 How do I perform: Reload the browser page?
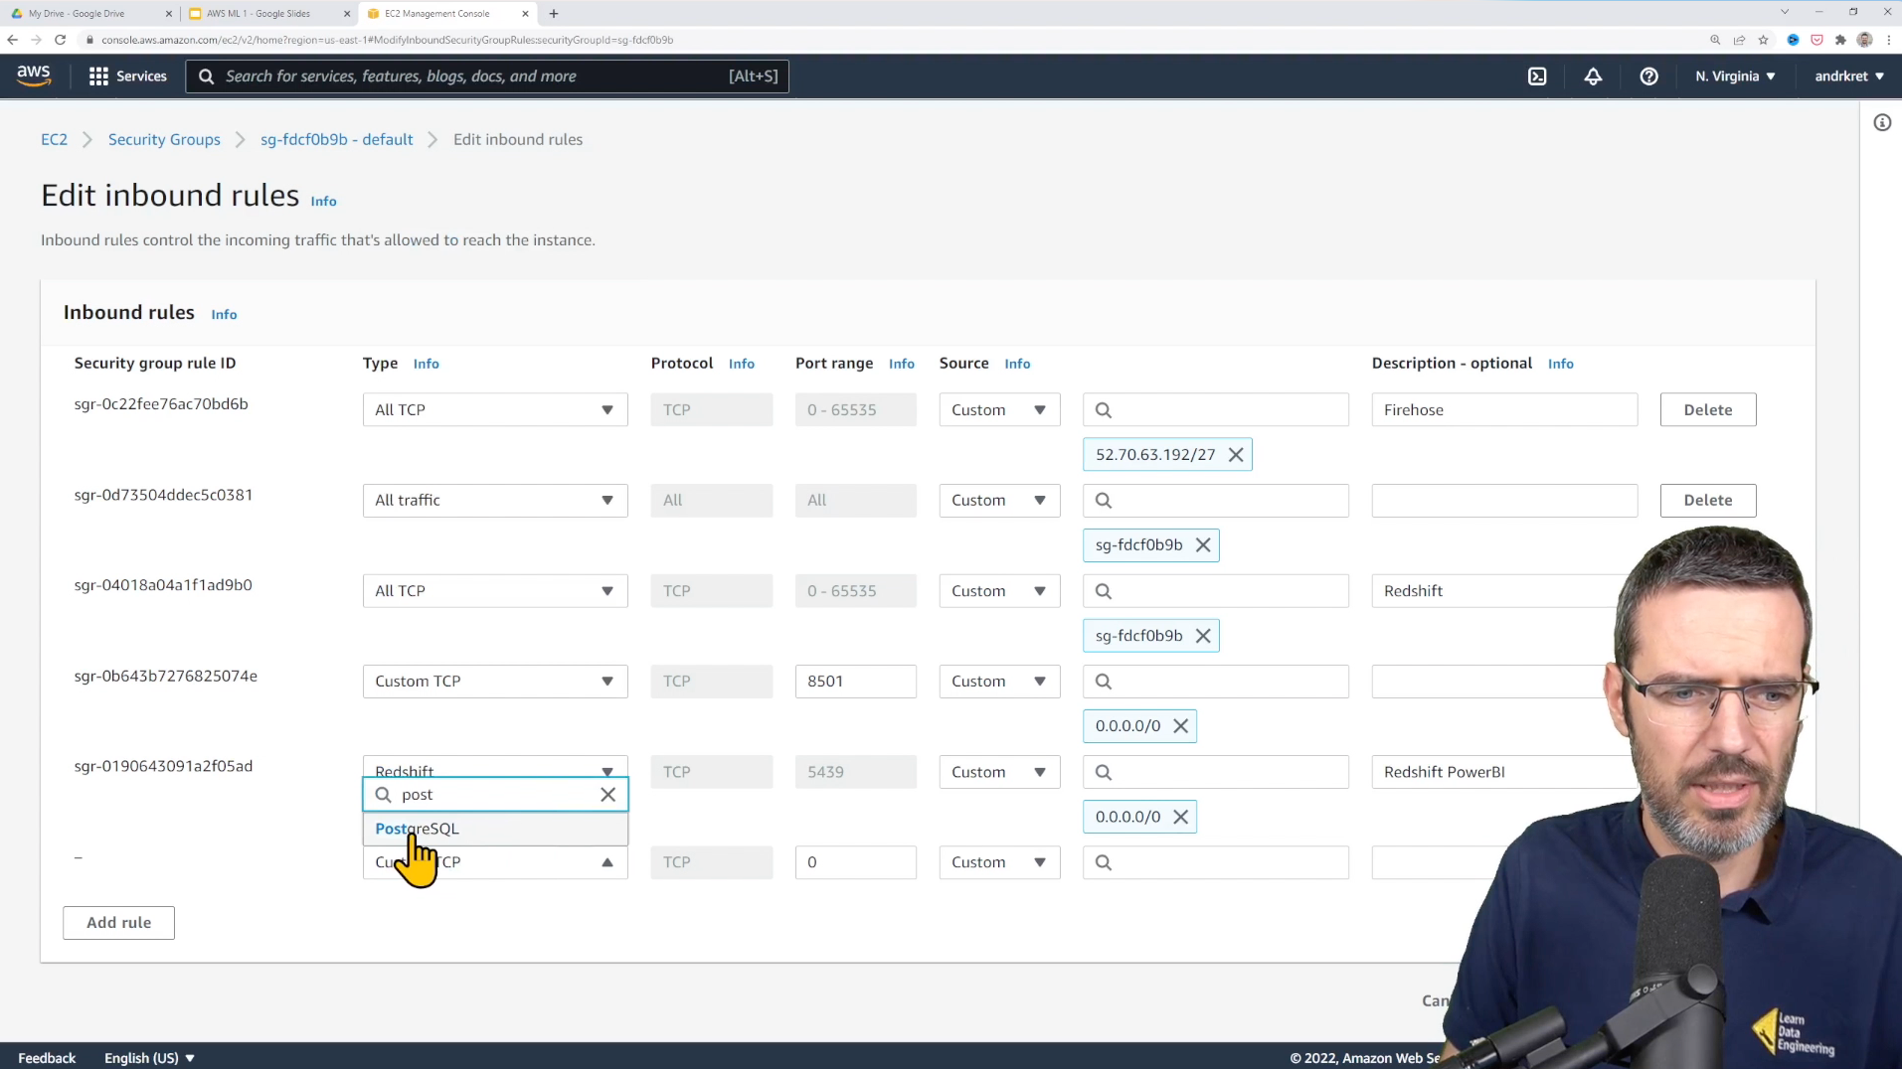[x=60, y=40]
